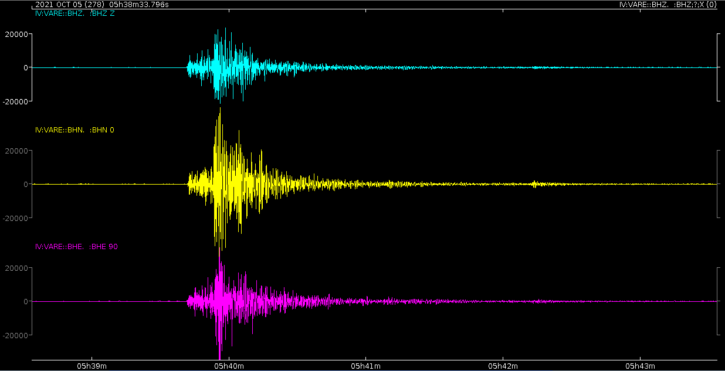This screenshot has height=371, width=725.
Task: Click the time stamp 05h38m33.796s
Action: coord(139,5)
